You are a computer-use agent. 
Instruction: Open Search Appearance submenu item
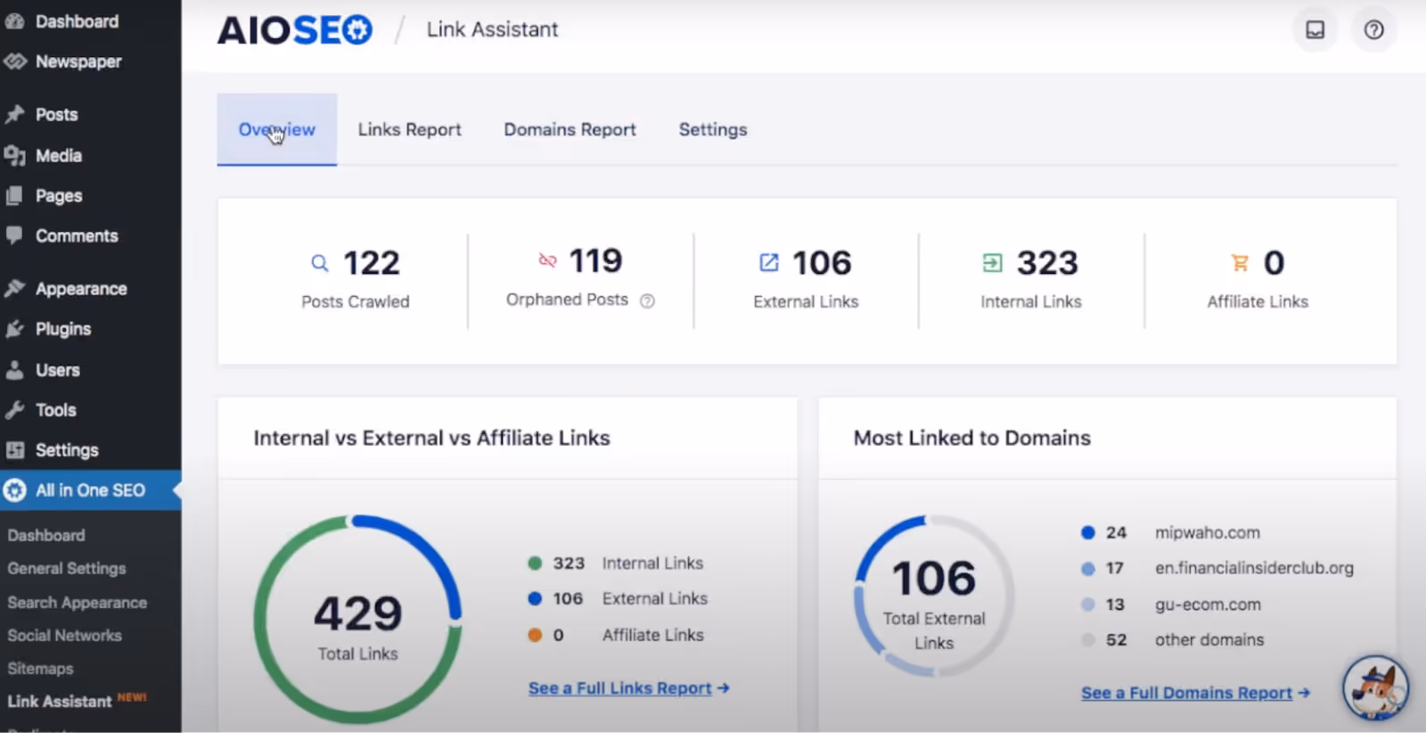tap(78, 603)
